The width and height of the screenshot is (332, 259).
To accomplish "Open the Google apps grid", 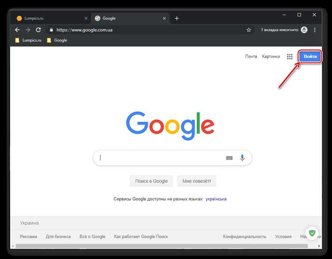I will tap(290, 57).
